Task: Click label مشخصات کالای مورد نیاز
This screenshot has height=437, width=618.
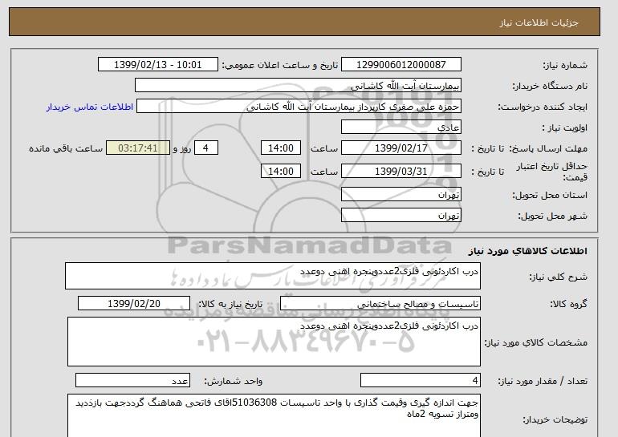Action: (x=536, y=342)
